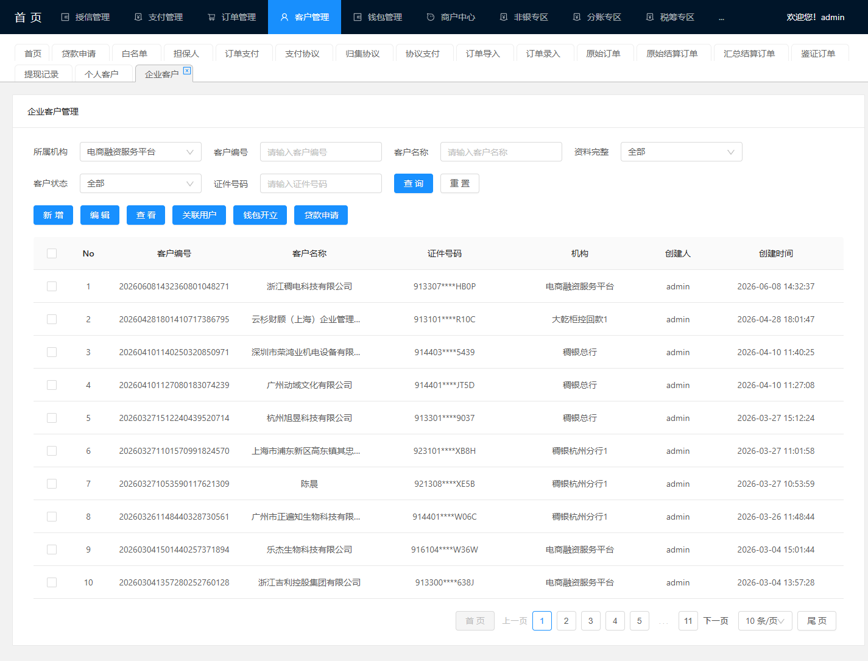Click the 创建时间 column header
This screenshot has height=661, width=868.
click(776, 253)
